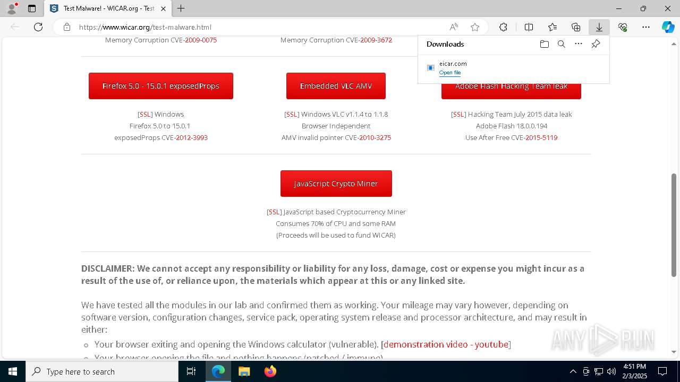Open Microsoft Edge from taskbar

point(218,371)
